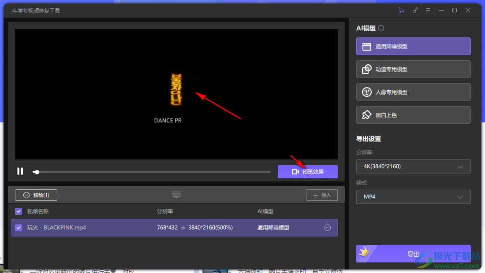This screenshot has height=273, width=485.
Task: Collapse the video list panel handle
Action: tap(176, 195)
